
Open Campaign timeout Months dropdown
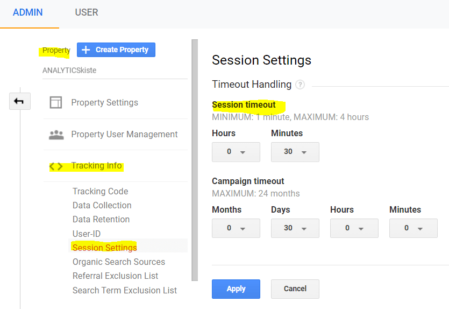tap(236, 228)
